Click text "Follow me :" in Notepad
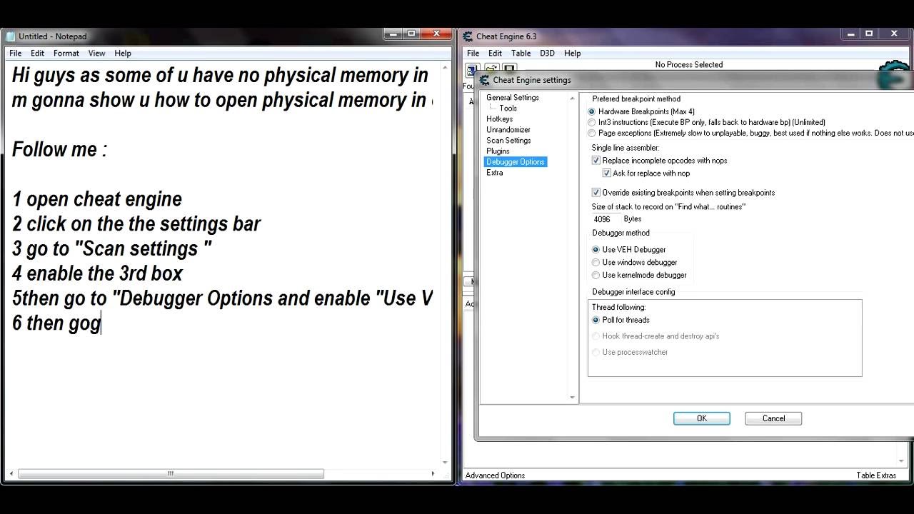914x514 pixels. [59, 150]
